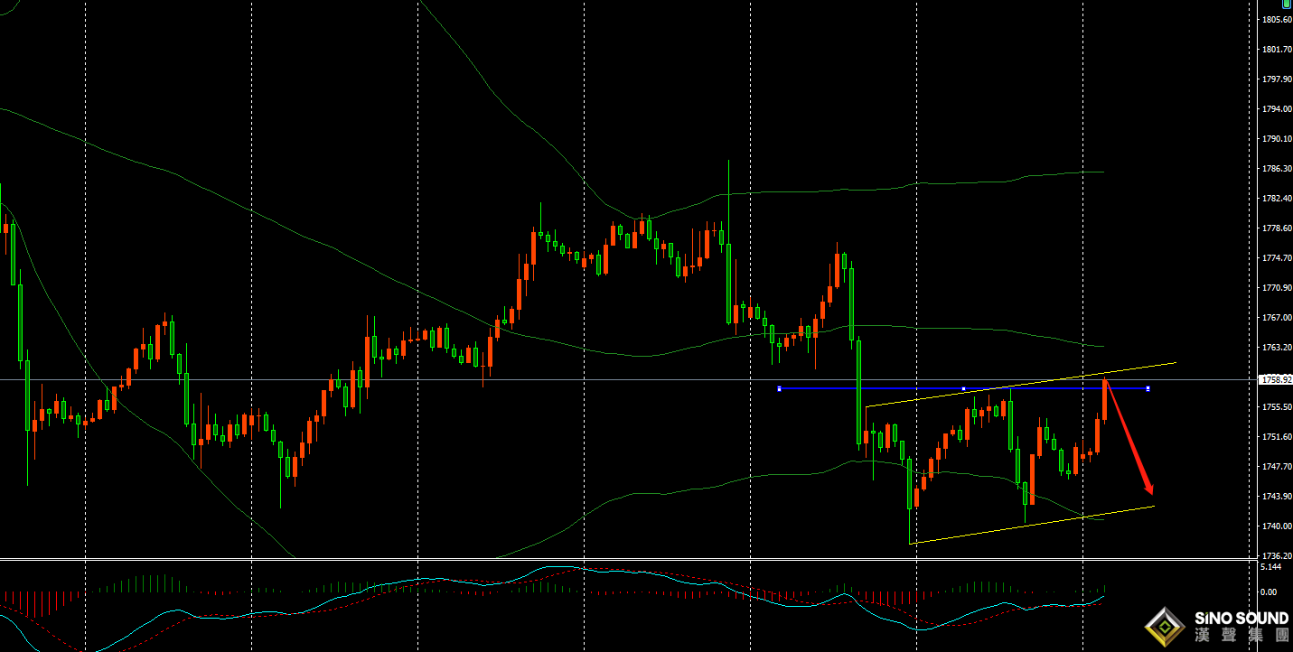
Task: Click the MACD value label 5.144
Action: [1270, 567]
